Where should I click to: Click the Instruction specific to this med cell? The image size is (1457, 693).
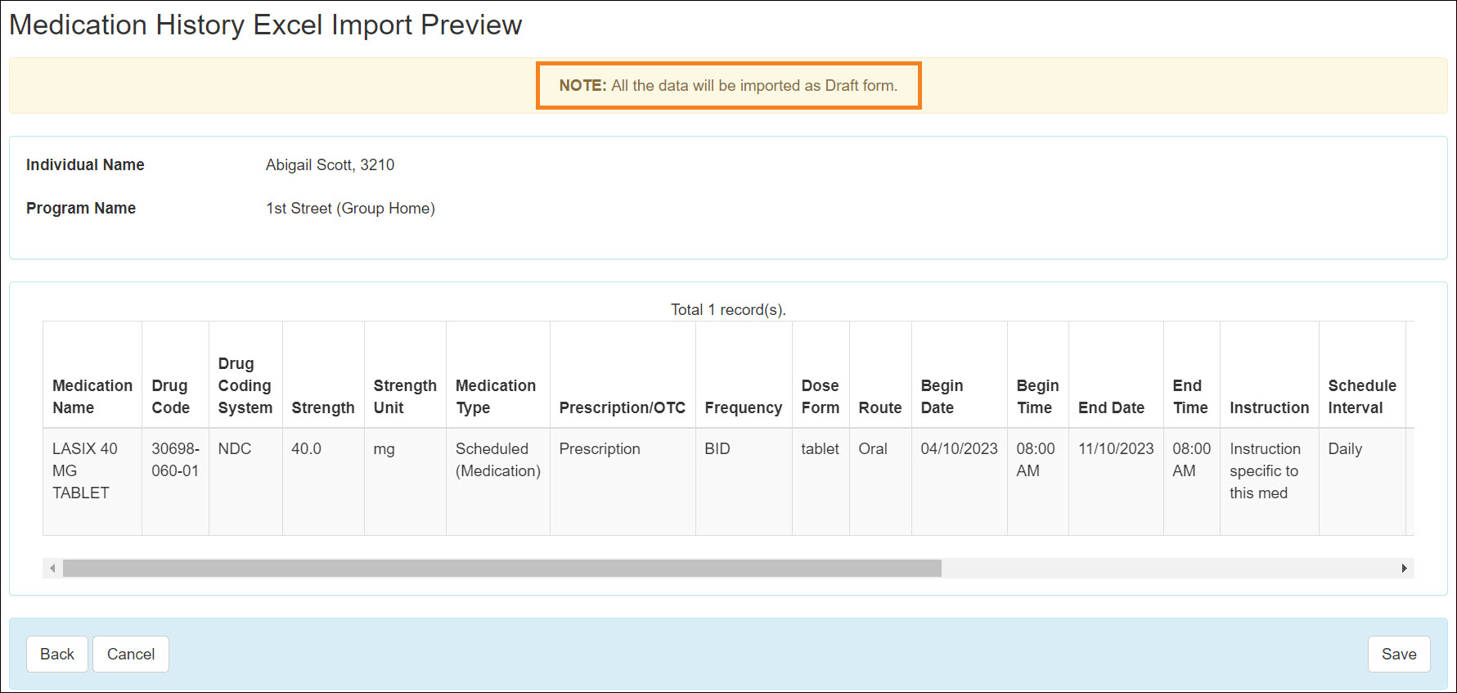click(1265, 470)
